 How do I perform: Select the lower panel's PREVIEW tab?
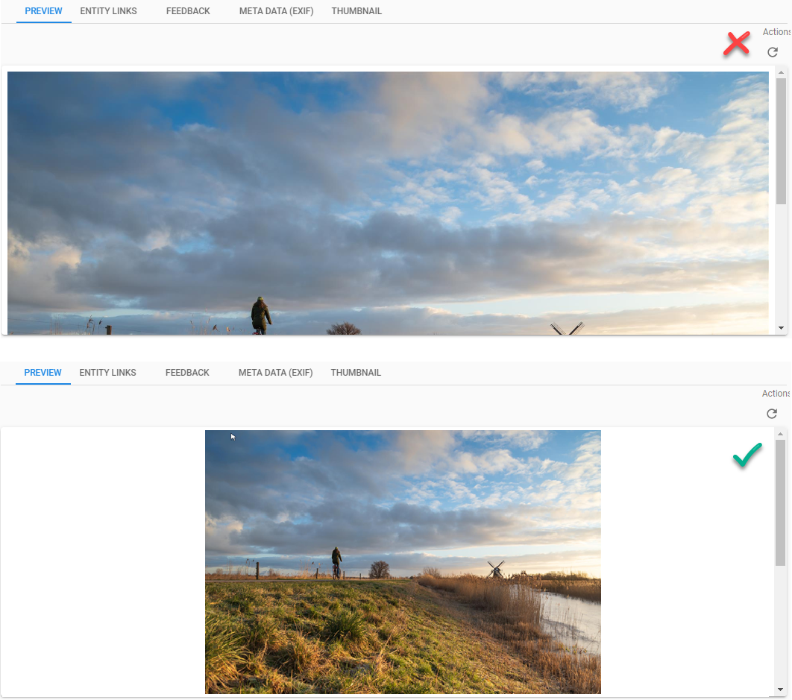43,373
